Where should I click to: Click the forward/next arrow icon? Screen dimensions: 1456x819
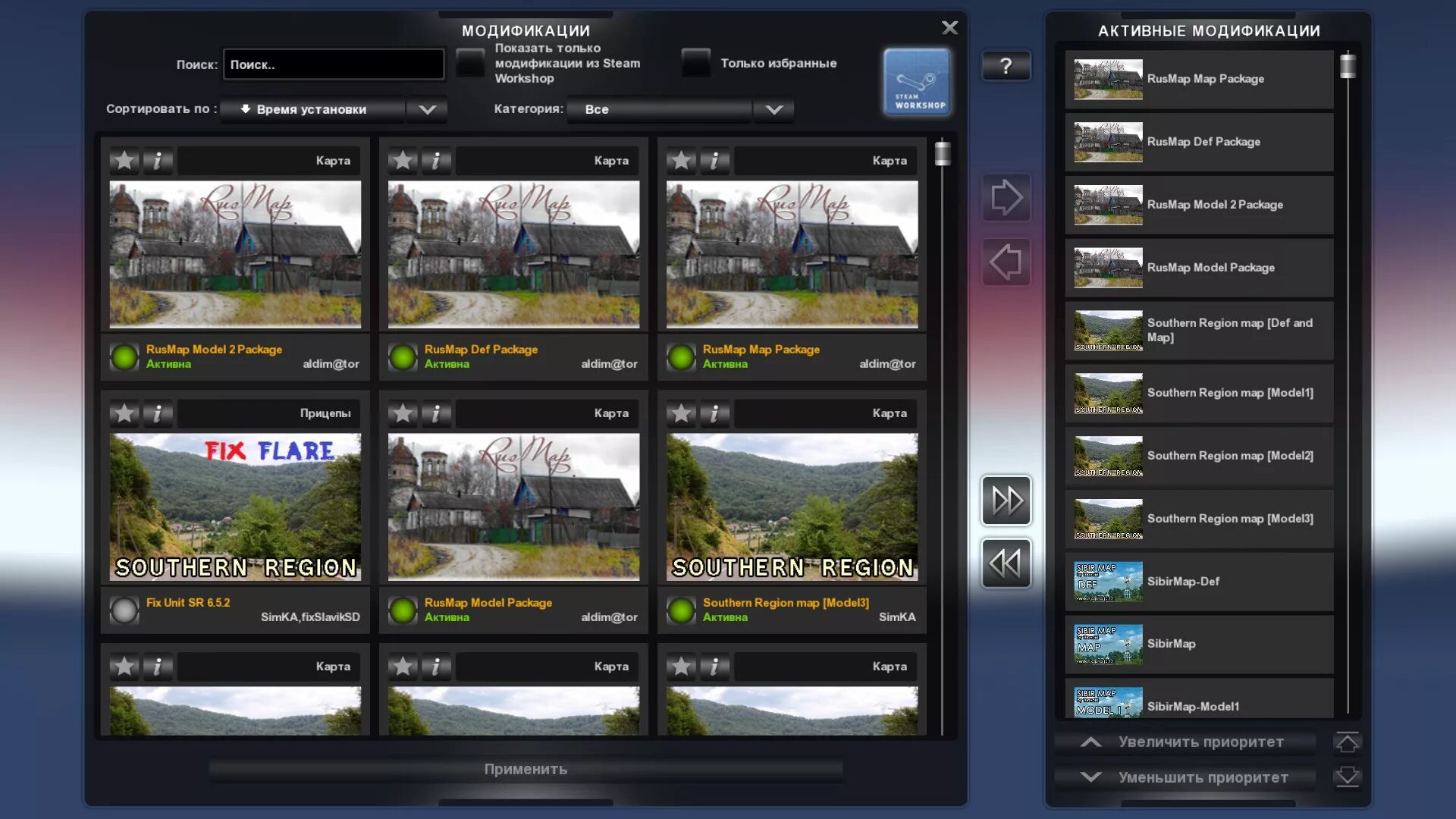click(1005, 197)
